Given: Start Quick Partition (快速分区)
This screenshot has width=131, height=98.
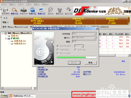Looking at the screenshot, I should (x=32, y=11).
